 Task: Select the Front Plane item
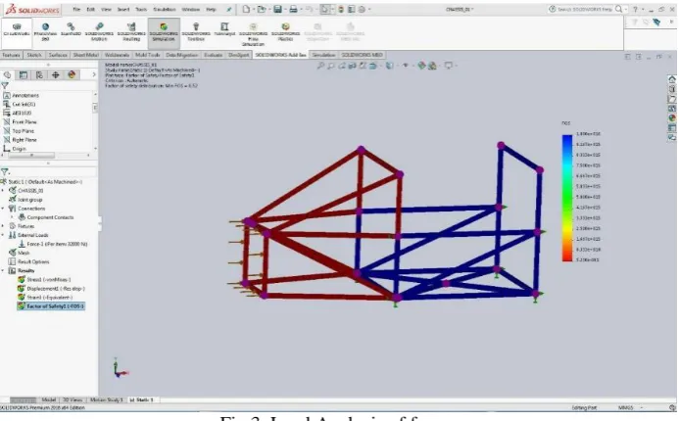(x=20, y=122)
